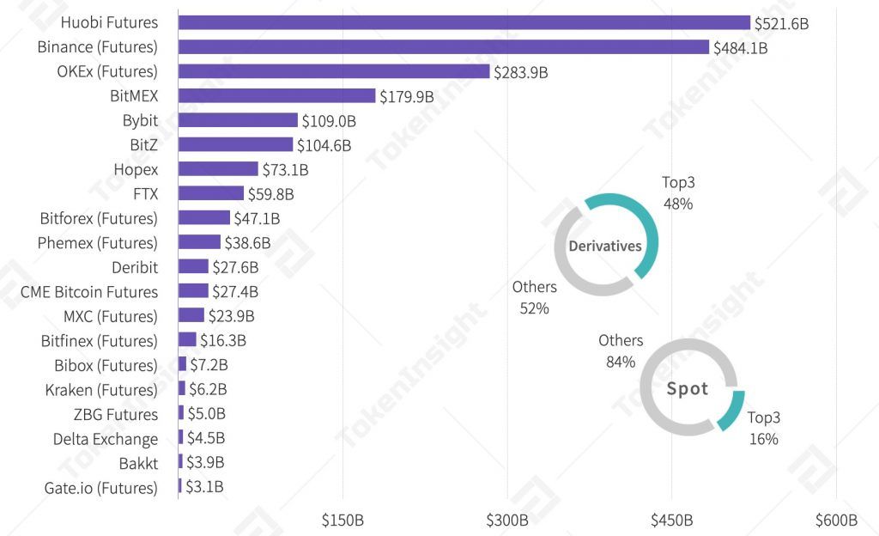This screenshot has width=879, height=536.
Task: Click the Kraken (Futures) label
Action: [x=101, y=390]
